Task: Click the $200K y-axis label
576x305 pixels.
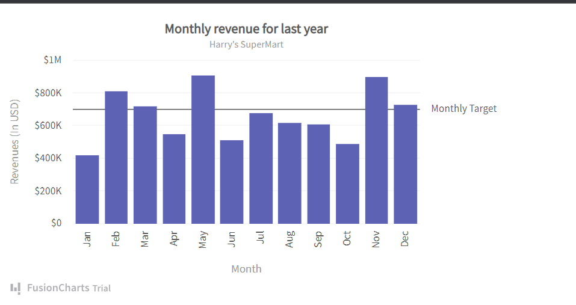Action: 48,191
